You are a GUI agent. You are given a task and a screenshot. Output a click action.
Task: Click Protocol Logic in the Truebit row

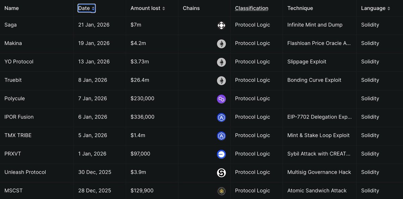(x=253, y=80)
